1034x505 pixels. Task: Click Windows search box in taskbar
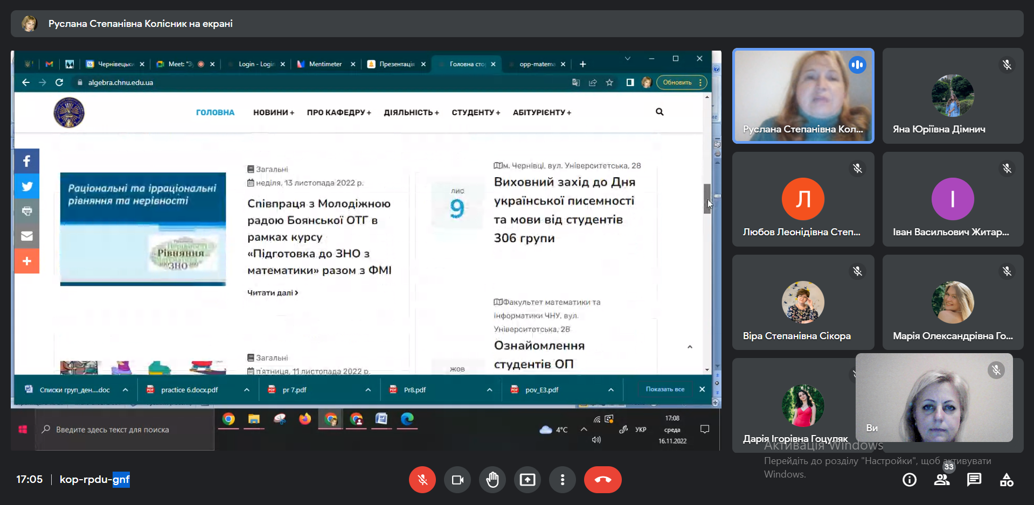tap(125, 430)
